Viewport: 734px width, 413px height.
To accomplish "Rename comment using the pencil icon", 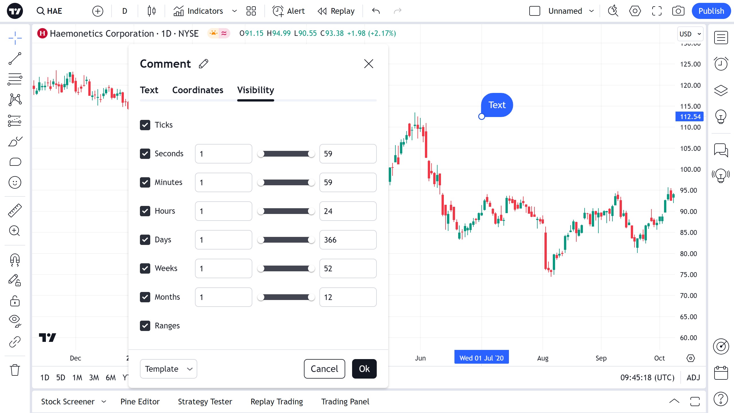I will (x=204, y=64).
